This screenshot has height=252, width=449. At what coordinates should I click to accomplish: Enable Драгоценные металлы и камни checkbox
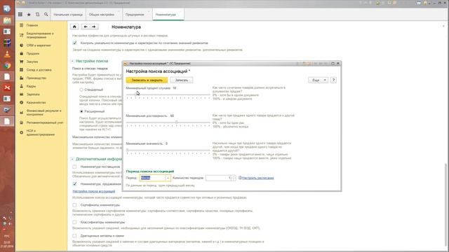pyautogui.click(x=74, y=236)
